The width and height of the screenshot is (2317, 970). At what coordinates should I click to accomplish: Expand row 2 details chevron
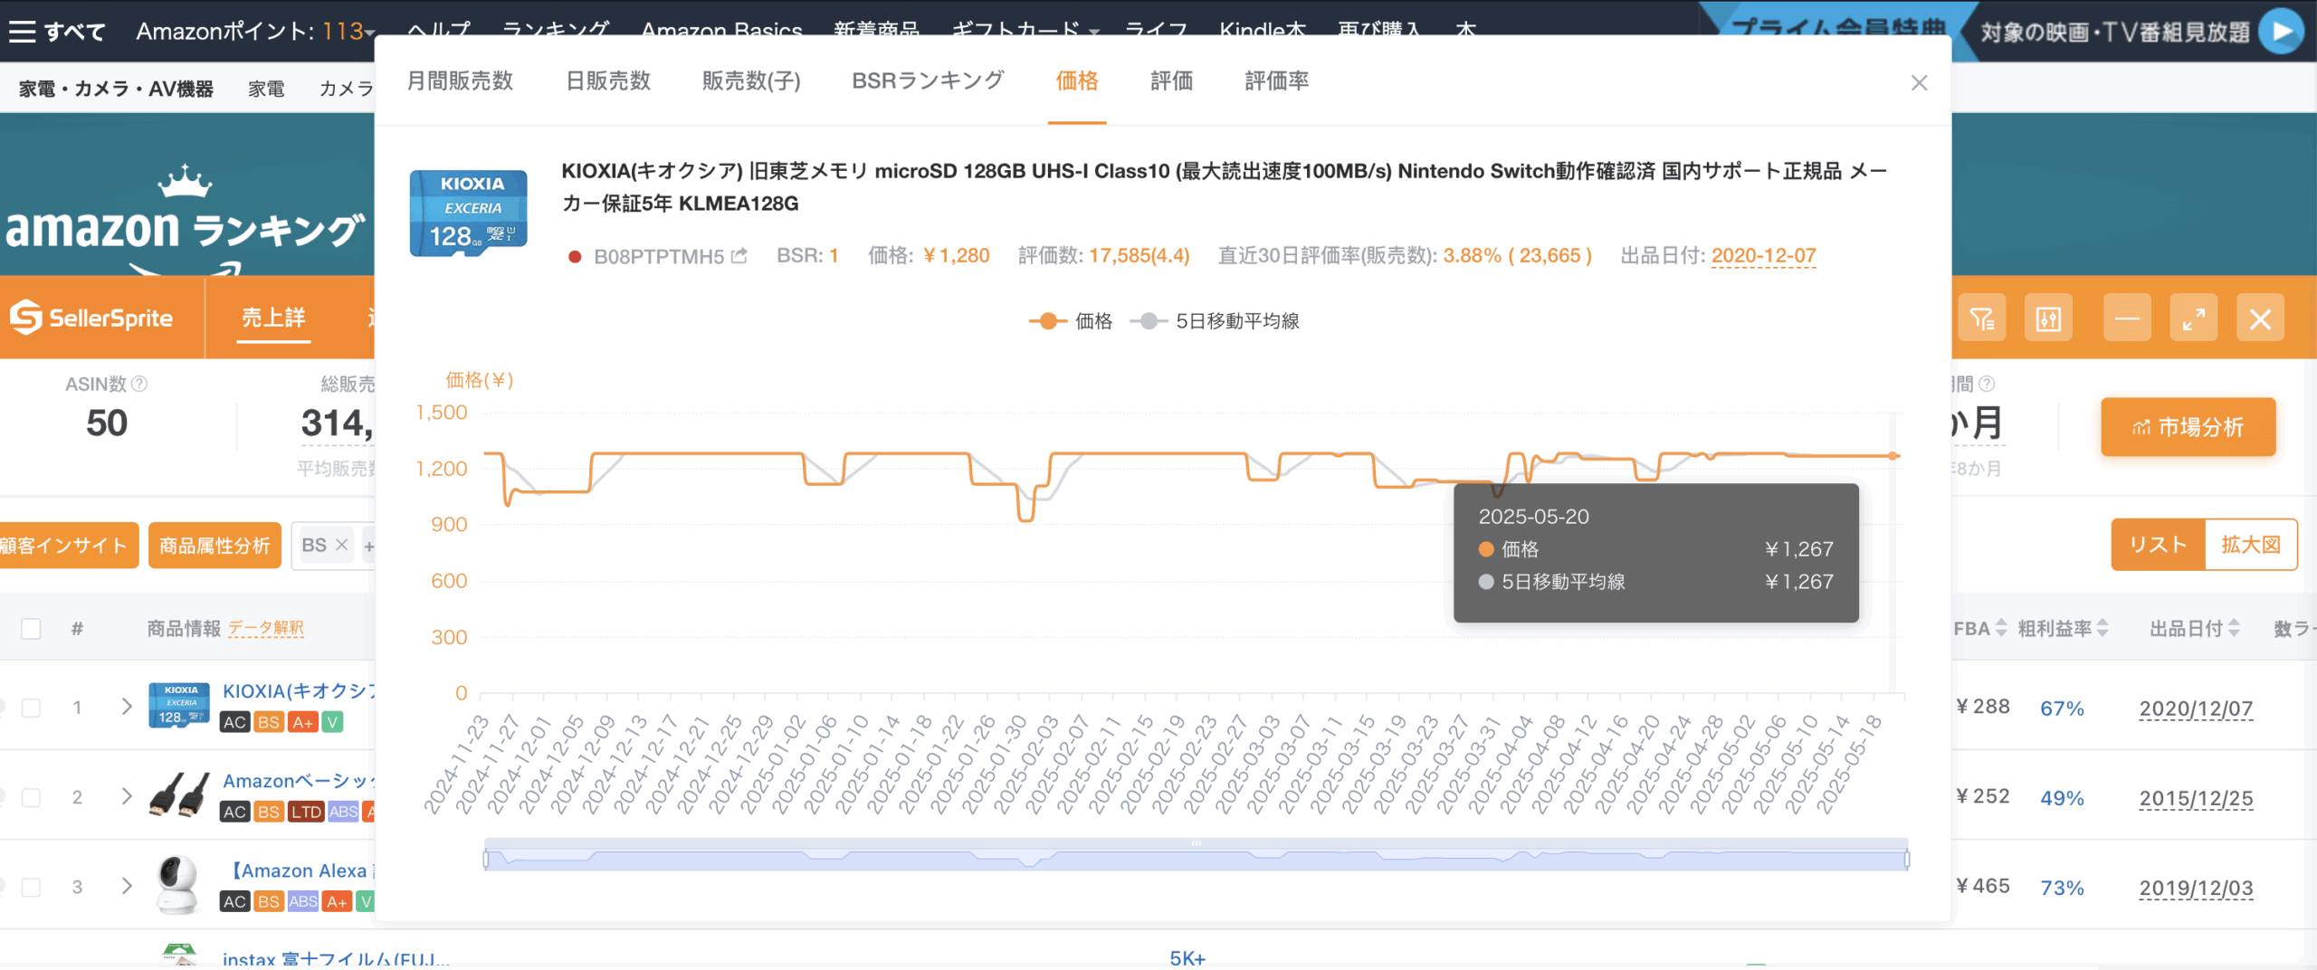pos(127,796)
